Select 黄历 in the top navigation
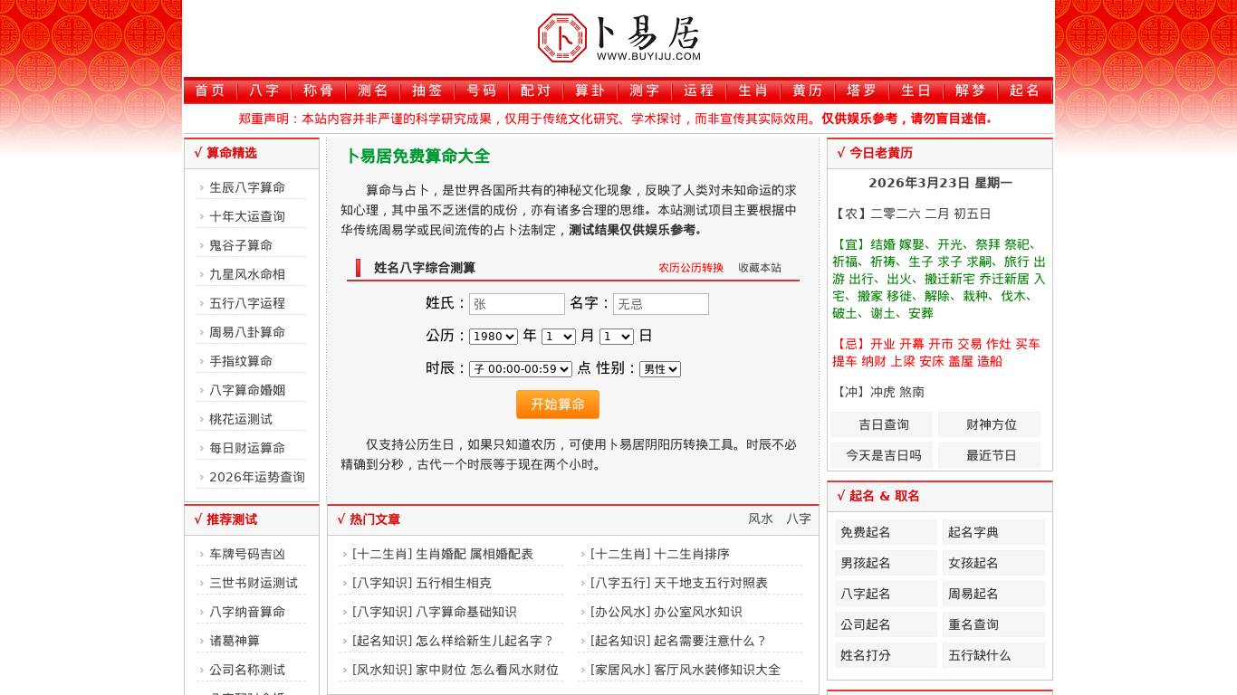Viewport: 1237px width, 695px height. [807, 90]
